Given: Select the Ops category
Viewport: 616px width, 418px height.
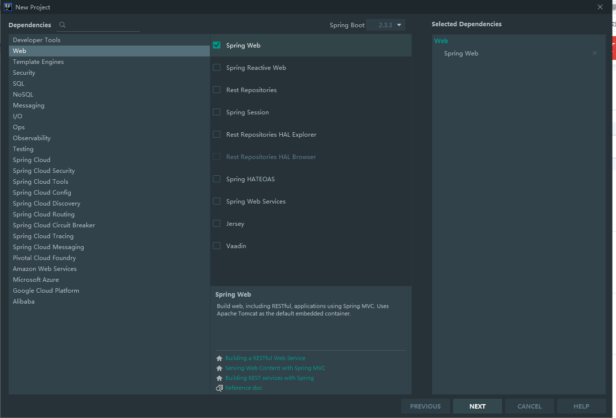Looking at the screenshot, I should click(x=109, y=127).
